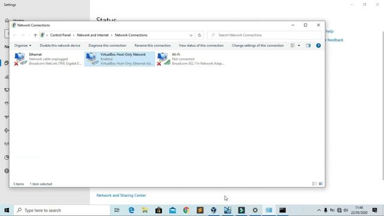Open the green arrow app on taskbar
384x216 pixels.
[x=241, y=210]
